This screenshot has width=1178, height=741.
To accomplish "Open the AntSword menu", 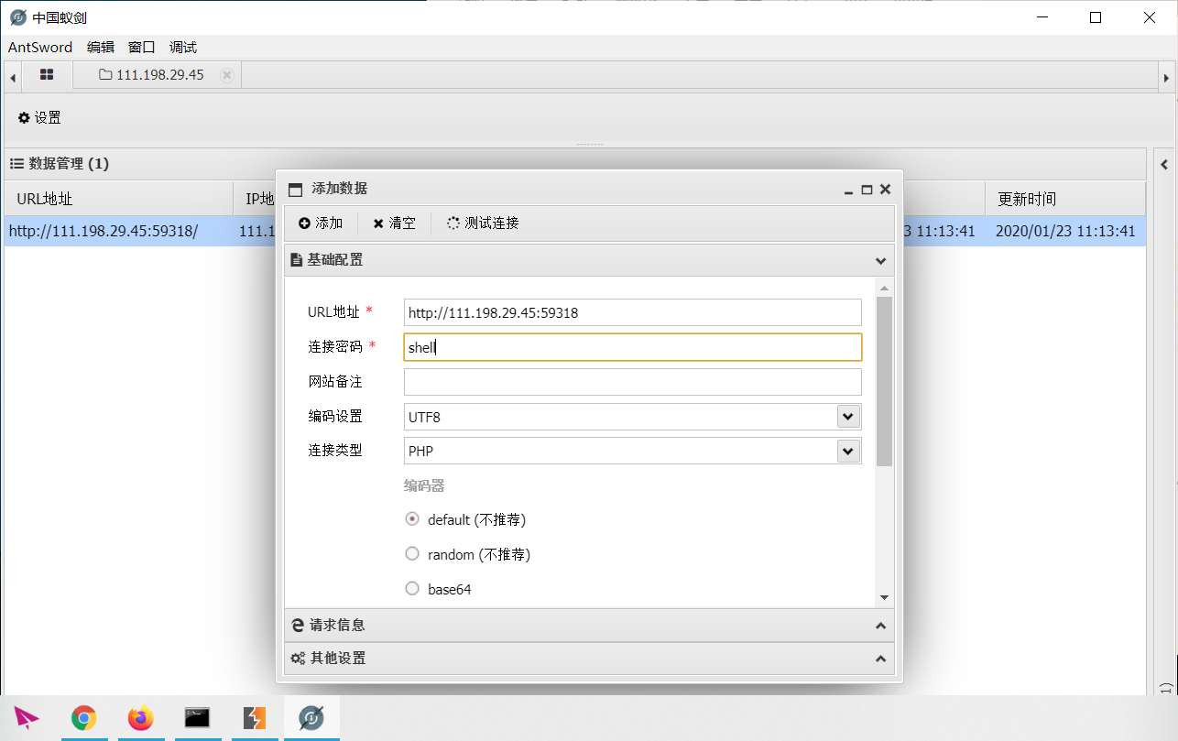I will pyautogui.click(x=40, y=48).
